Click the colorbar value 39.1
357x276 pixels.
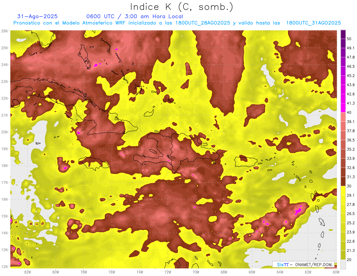351,122
